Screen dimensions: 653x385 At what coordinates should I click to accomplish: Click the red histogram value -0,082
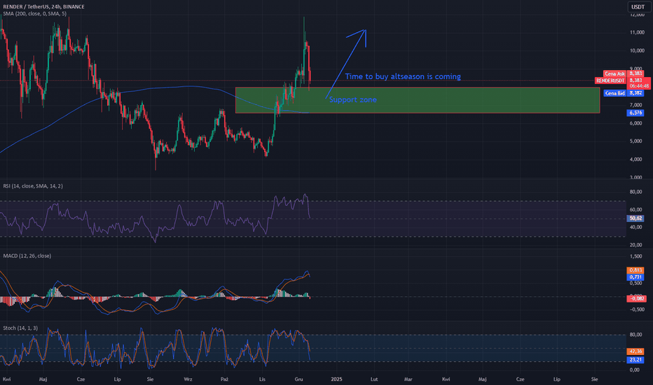636,298
